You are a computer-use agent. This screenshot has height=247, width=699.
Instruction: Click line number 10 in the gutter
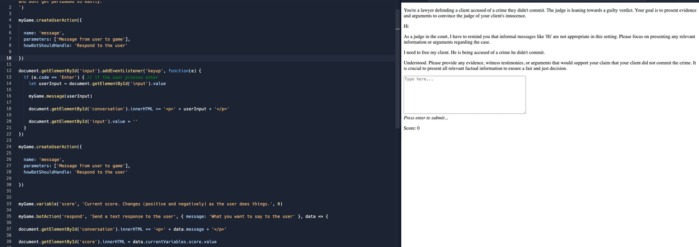click(x=8, y=57)
